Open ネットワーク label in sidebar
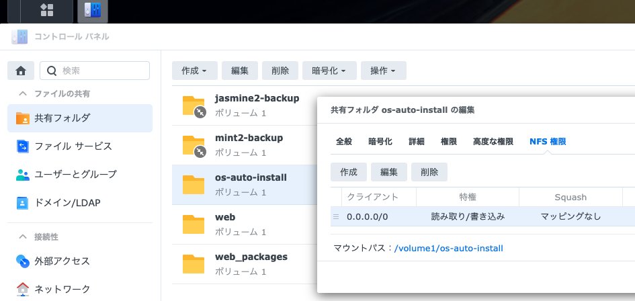The width and height of the screenshot is (635, 301). [x=62, y=290]
